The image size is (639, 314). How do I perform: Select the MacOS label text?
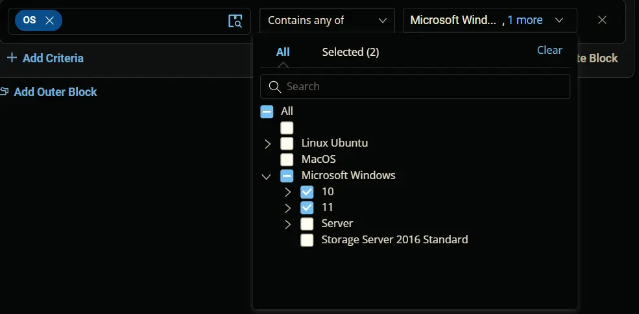point(319,159)
